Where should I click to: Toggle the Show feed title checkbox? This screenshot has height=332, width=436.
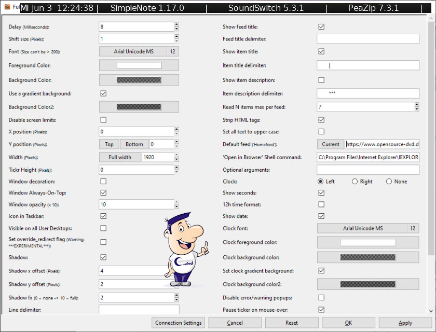[321, 26]
